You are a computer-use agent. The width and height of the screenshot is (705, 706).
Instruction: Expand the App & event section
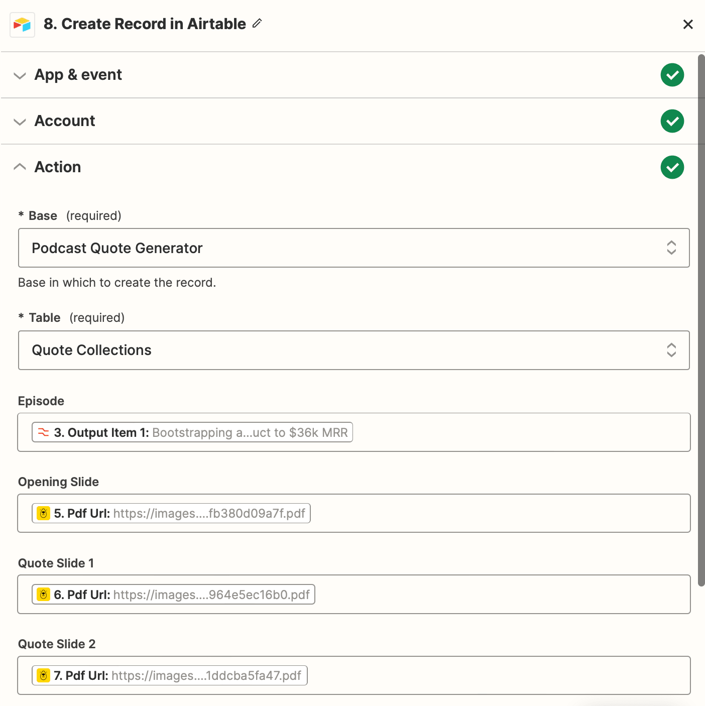20,76
